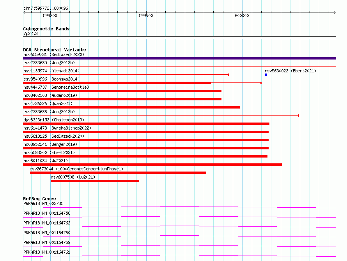347x261 pixels.
Task: Click the 599800 ruler tick label
Action: [x=50, y=16]
